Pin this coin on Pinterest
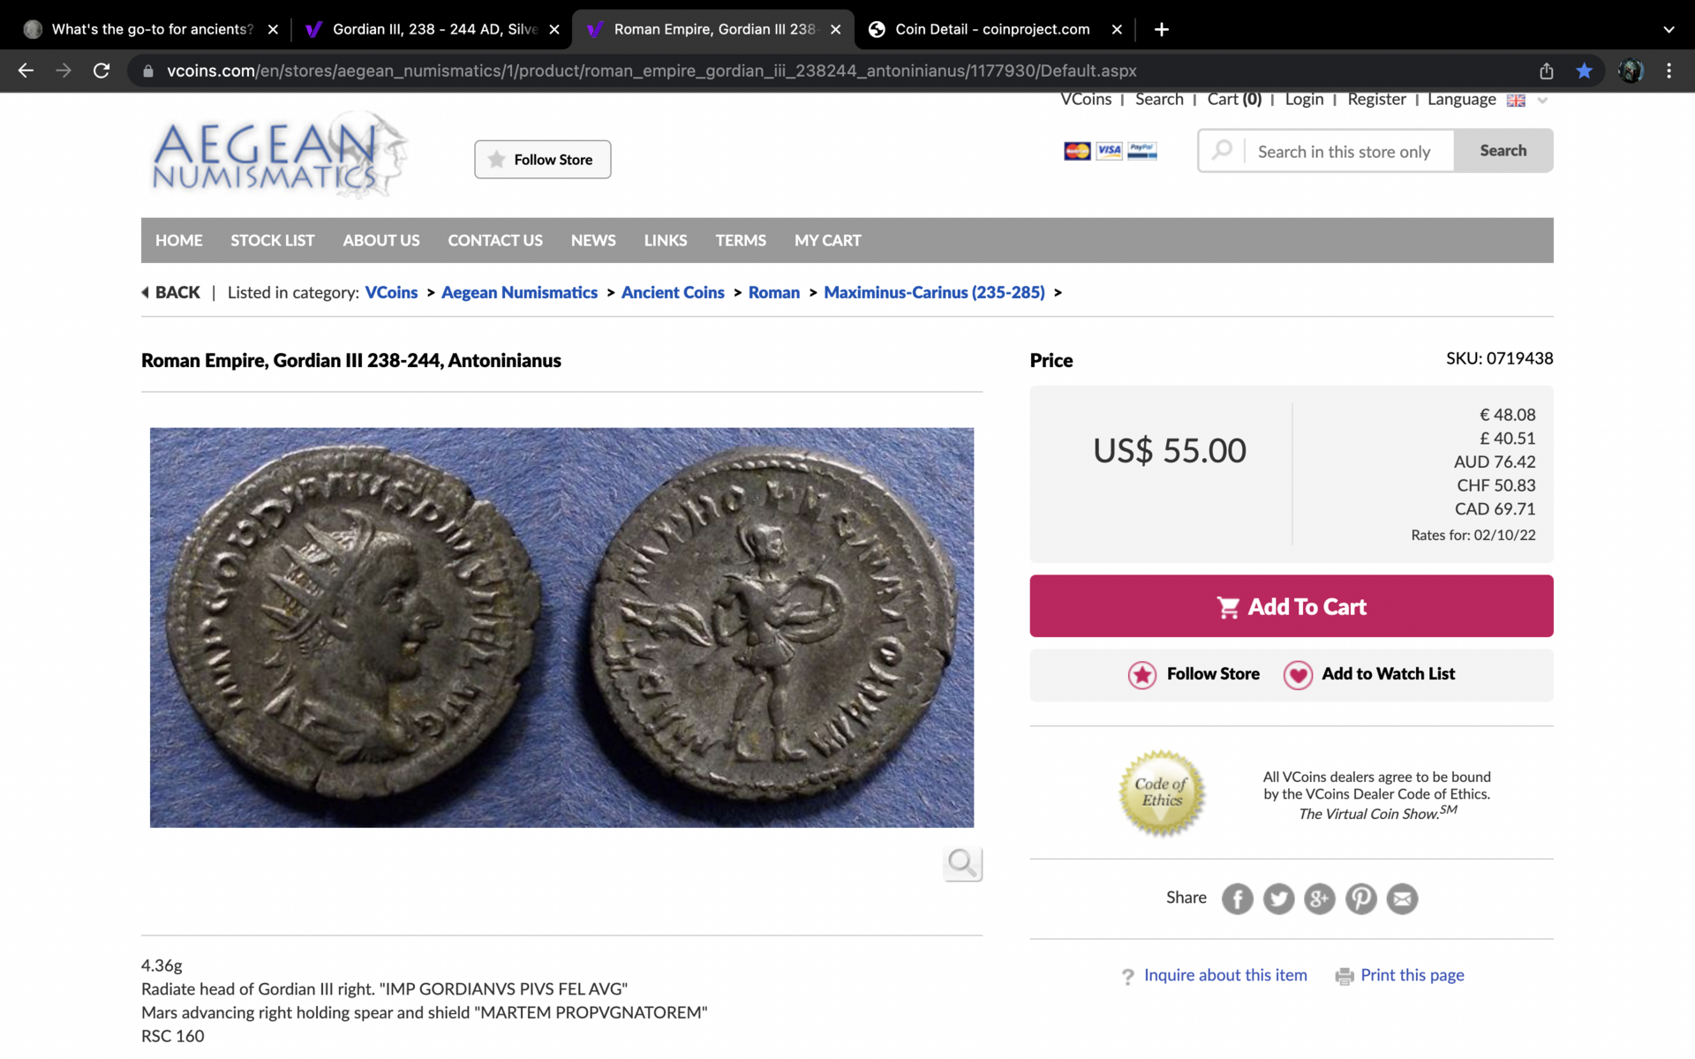 pos(1360,898)
